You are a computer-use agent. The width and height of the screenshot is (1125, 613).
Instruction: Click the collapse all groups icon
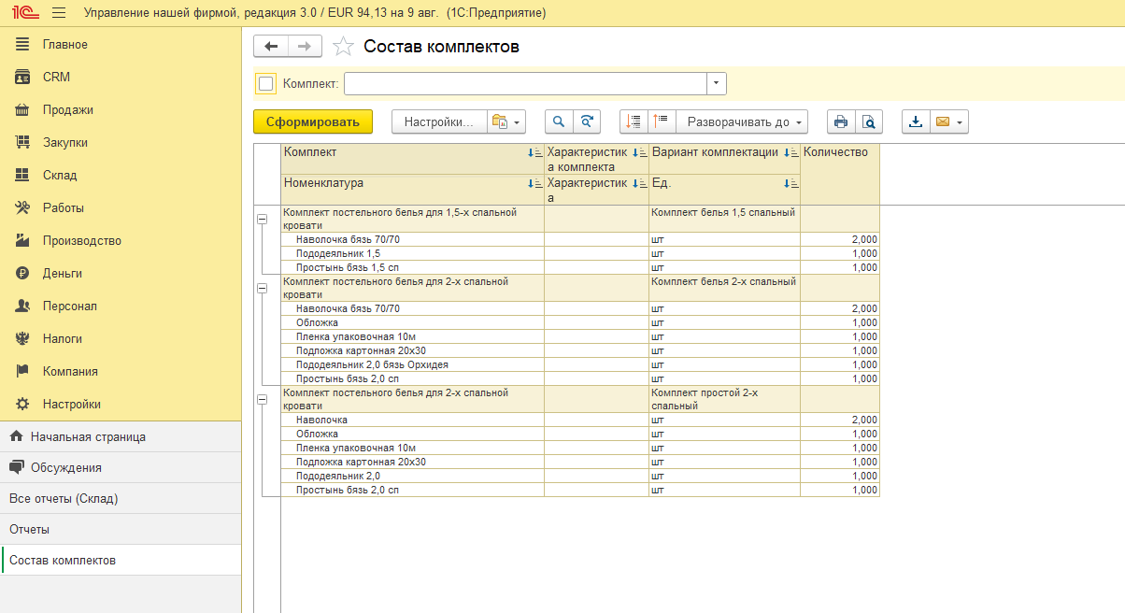pyautogui.click(x=662, y=121)
